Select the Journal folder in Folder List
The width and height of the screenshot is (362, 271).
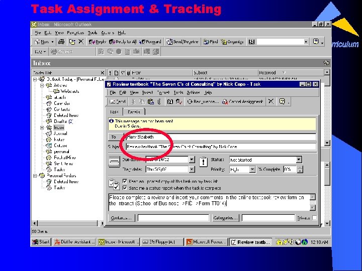60,133
